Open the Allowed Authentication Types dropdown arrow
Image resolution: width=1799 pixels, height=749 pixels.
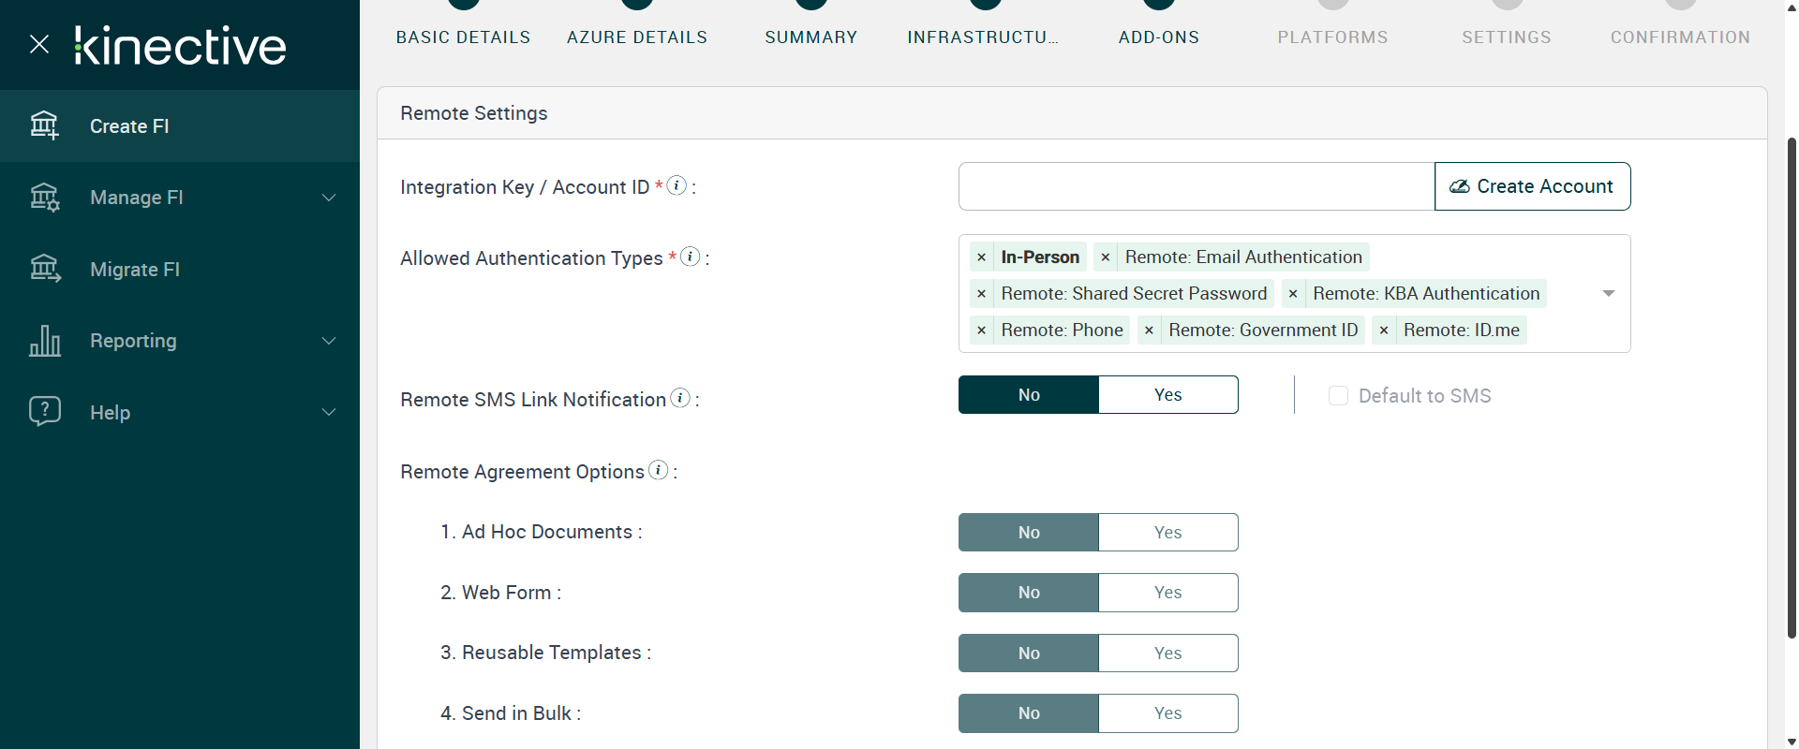coord(1608,294)
